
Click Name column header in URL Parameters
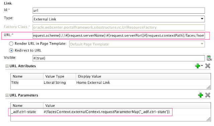[x=27, y=105]
